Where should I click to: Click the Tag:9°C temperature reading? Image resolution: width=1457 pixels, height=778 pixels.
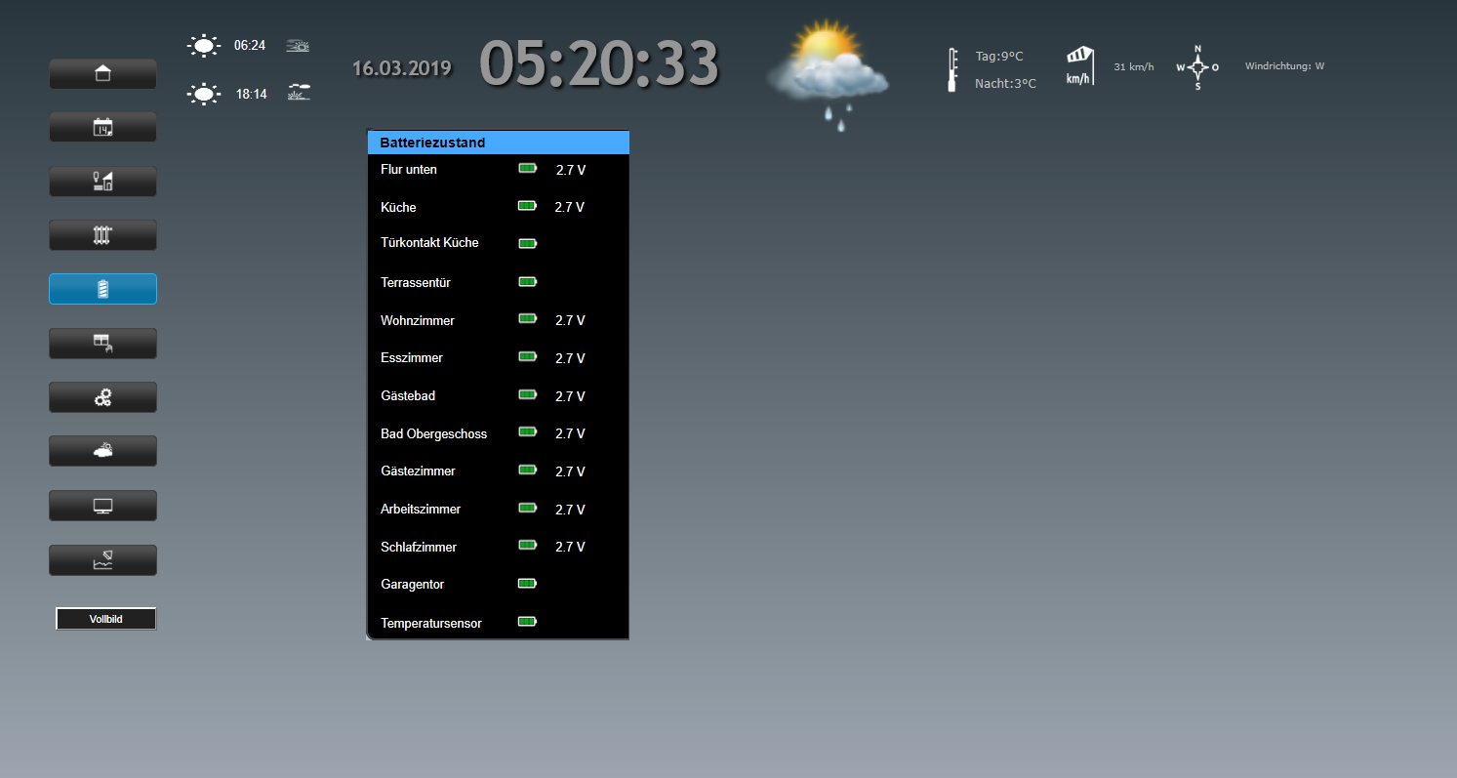click(999, 57)
